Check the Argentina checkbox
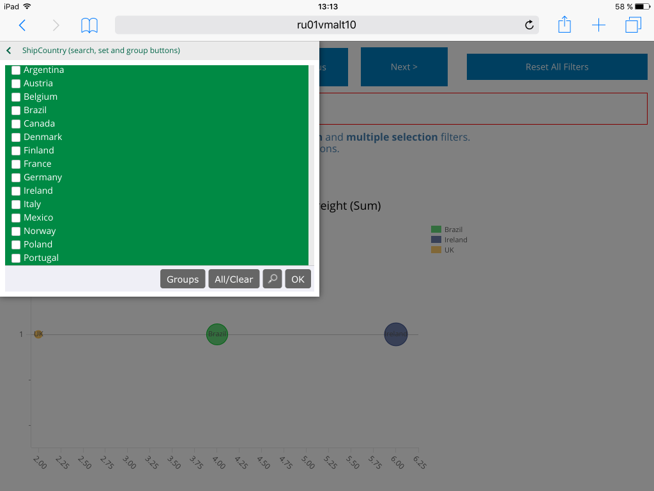The height and width of the screenshot is (491, 654). click(x=16, y=70)
